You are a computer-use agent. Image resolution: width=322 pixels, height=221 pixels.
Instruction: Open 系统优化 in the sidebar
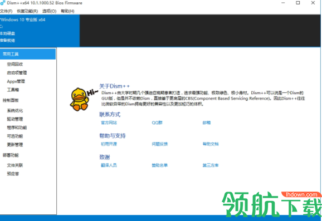[15, 111]
